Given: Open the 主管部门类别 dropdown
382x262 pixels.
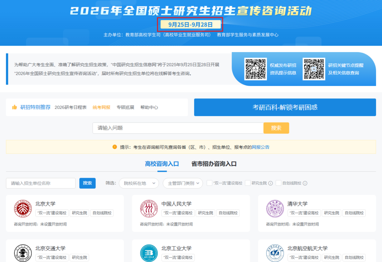Looking at the screenshot, I should (183, 183).
